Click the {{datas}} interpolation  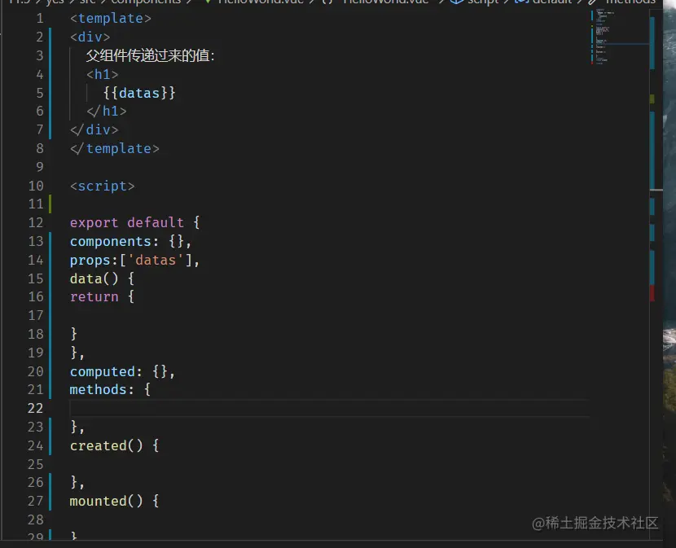[139, 93]
